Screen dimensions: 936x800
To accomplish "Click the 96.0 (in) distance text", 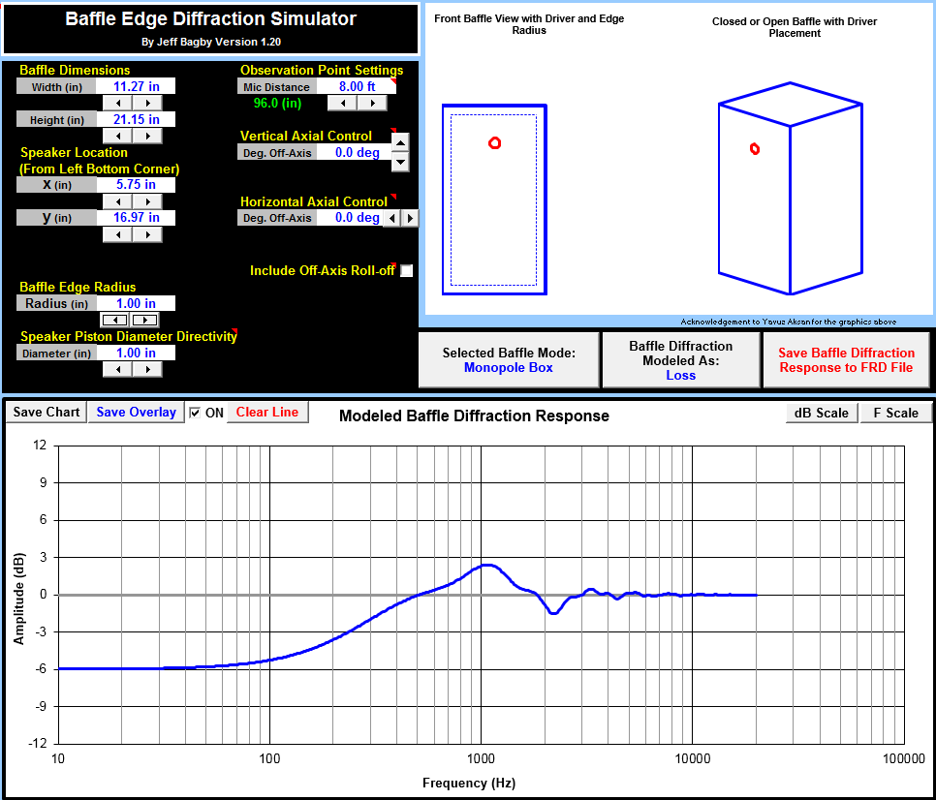I will 277,104.
